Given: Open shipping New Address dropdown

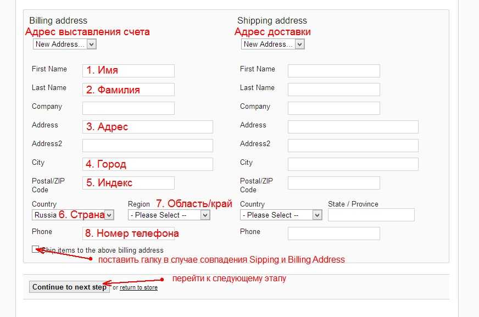Looking at the screenshot, I should click(272, 45).
